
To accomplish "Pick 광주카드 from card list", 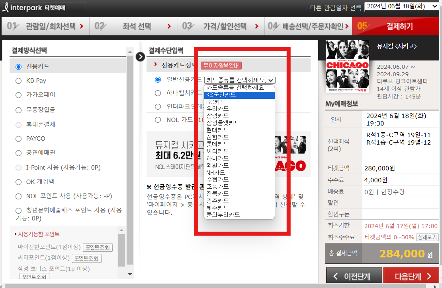I will pyautogui.click(x=239, y=201).
